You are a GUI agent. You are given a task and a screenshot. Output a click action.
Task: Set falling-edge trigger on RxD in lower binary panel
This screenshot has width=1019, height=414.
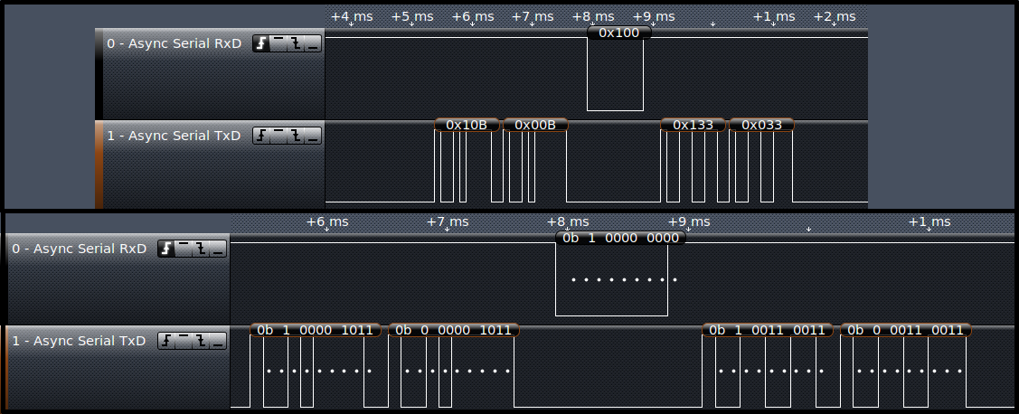pyautogui.click(x=201, y=249)
